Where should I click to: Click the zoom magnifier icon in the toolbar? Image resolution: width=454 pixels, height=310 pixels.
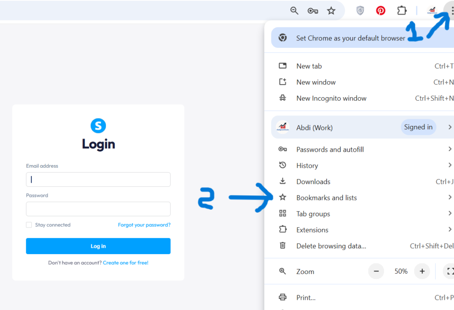click(x=294, y=10)
